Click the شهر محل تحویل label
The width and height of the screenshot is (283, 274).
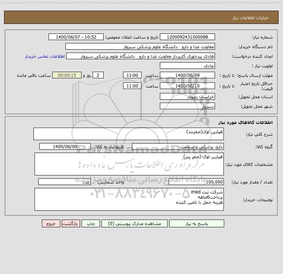pos(257,107)
